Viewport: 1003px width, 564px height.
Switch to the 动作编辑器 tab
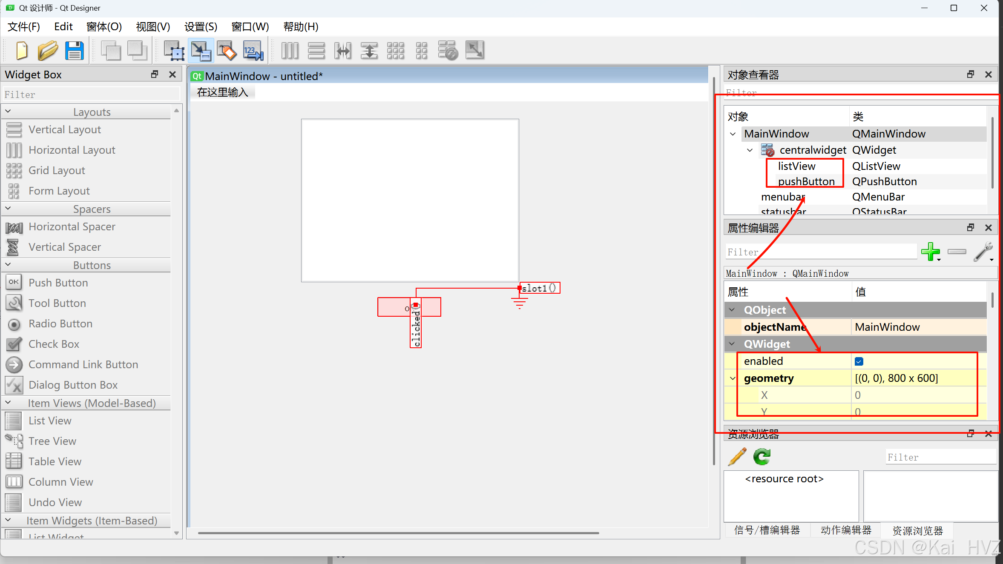click(846, 530)
